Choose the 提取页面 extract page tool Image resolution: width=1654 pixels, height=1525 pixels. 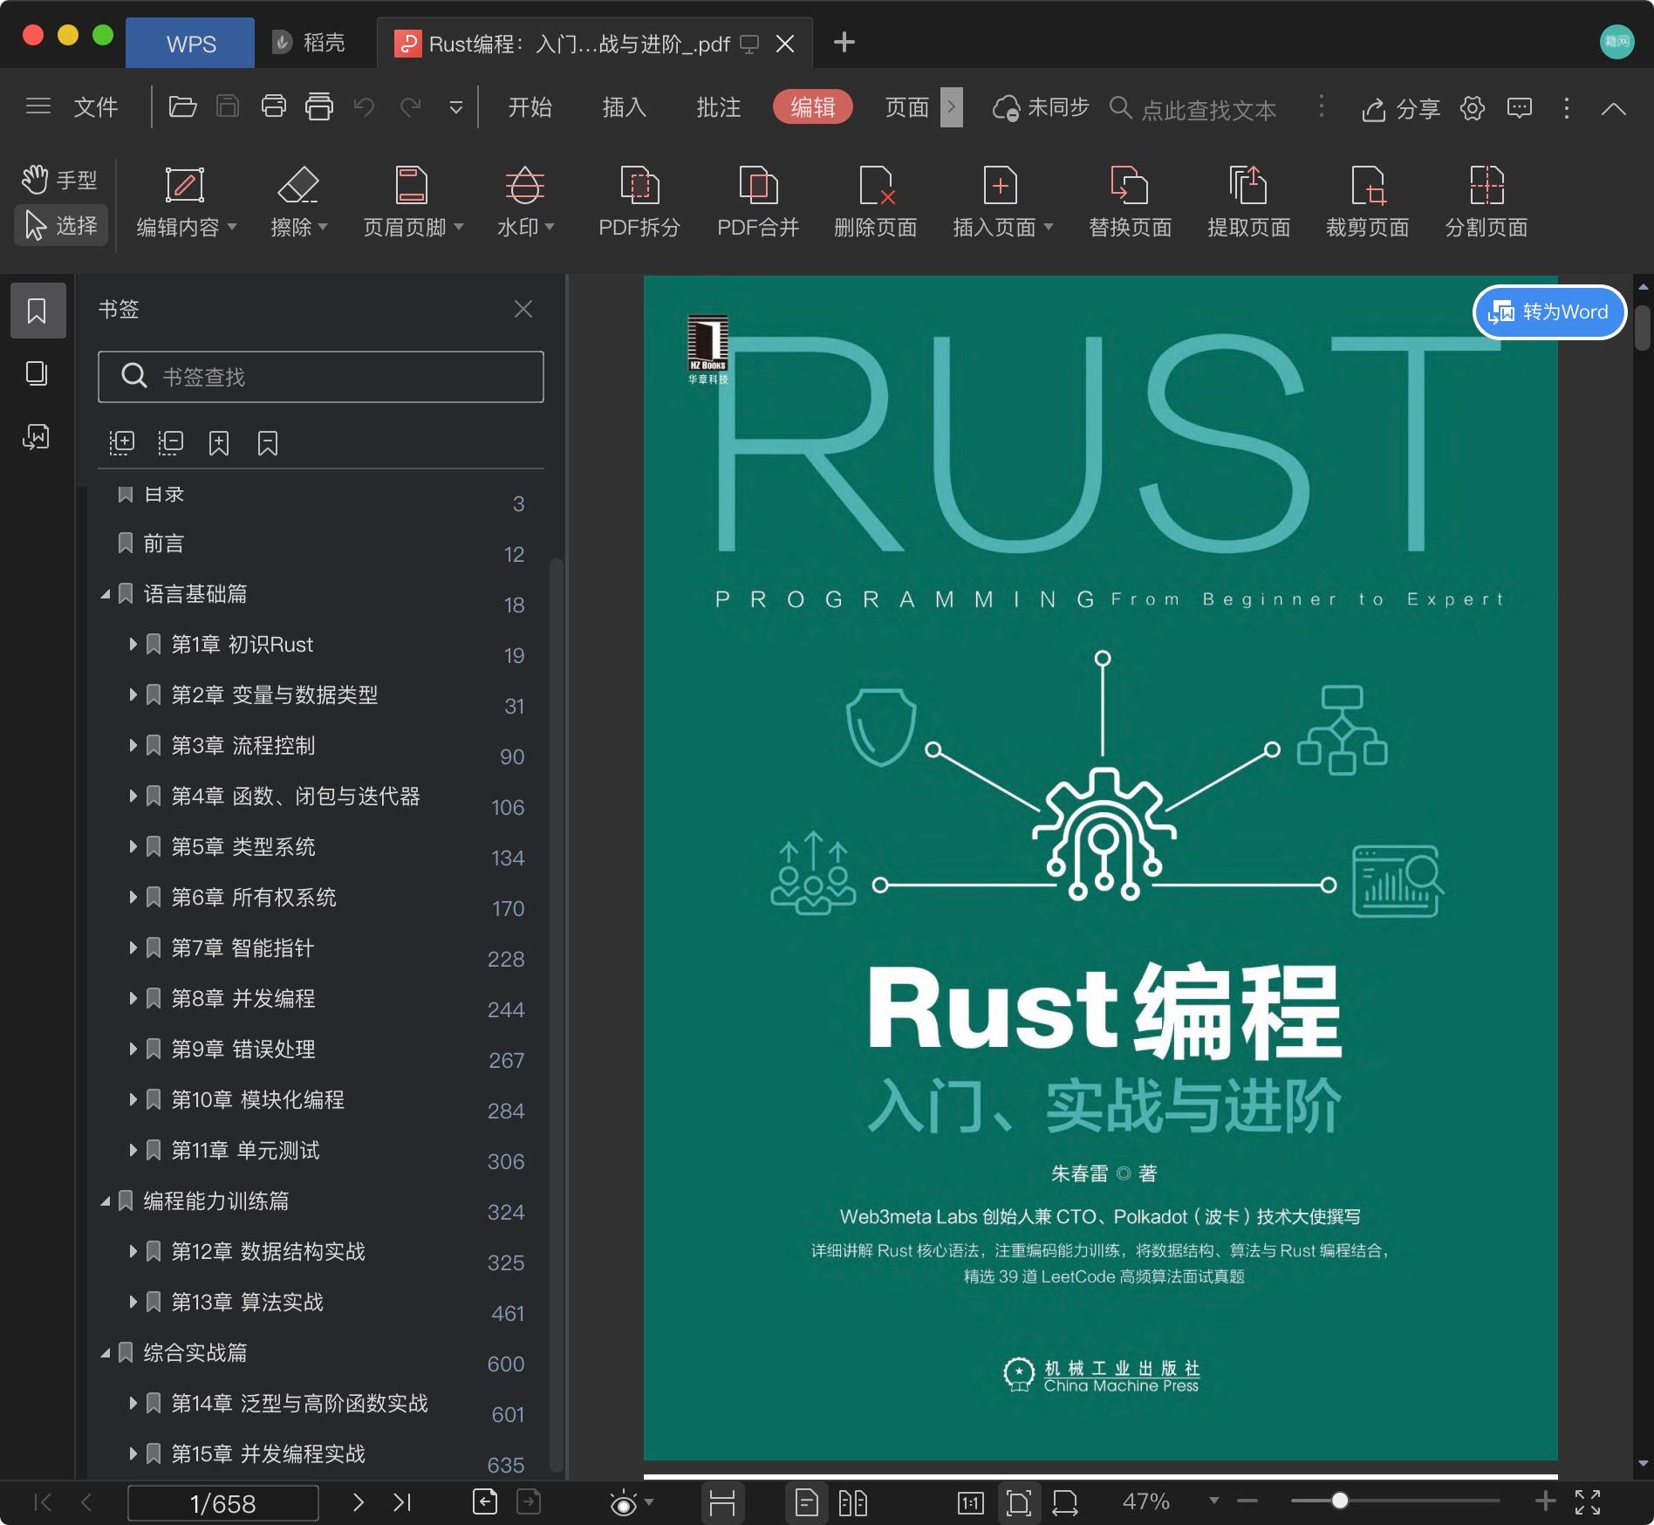[x=1248, y=202]
